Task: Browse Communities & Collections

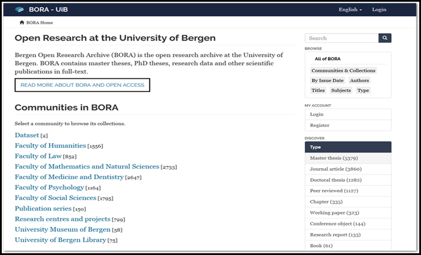Action: [x=343, y=71]
